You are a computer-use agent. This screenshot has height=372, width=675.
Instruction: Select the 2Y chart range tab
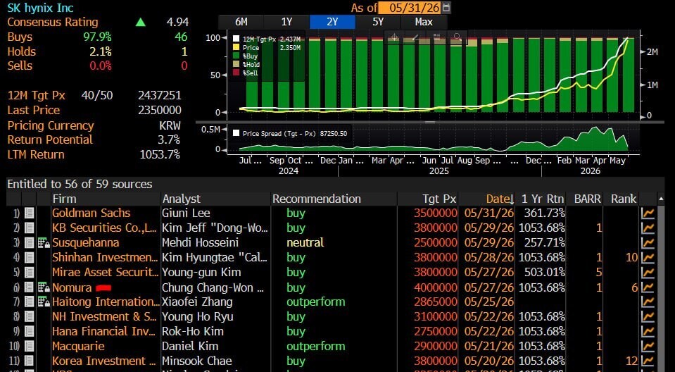point(332,22)
